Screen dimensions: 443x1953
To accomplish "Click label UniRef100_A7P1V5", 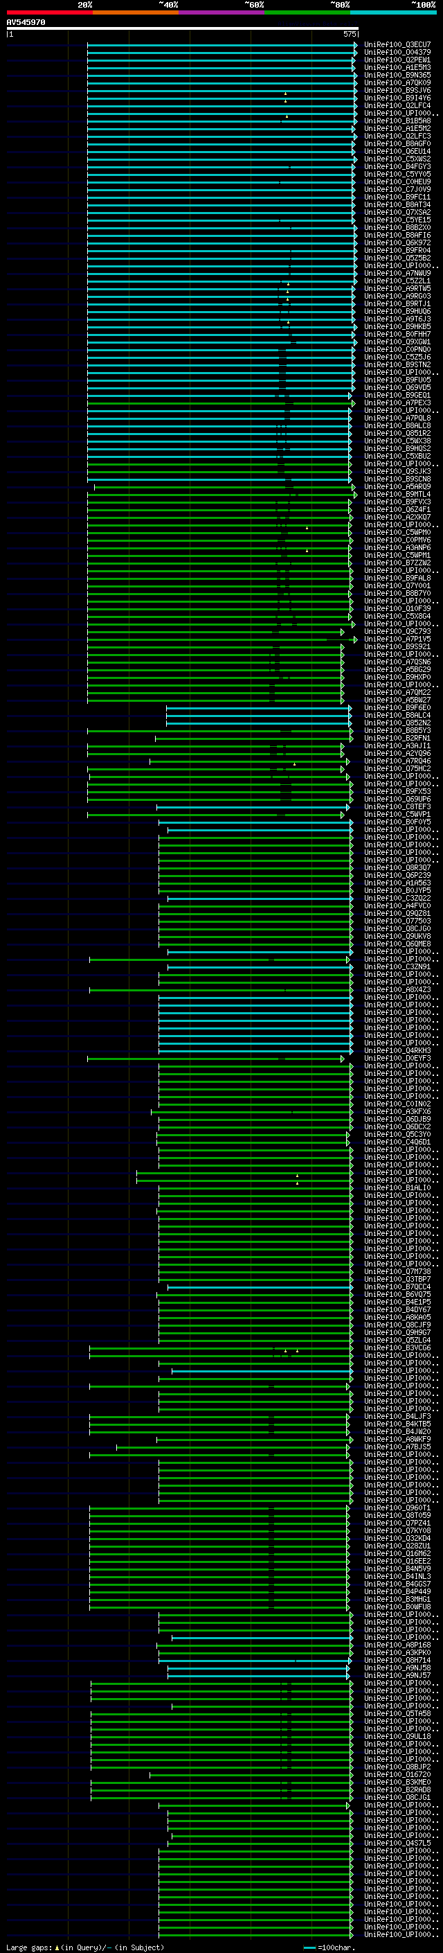I will click(x=397, y=639).
